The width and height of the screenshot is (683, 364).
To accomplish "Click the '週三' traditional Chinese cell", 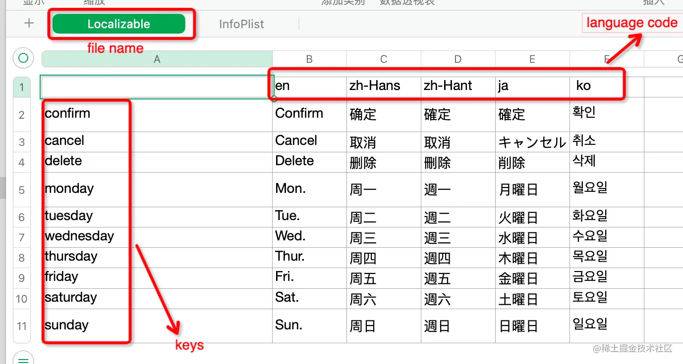I will click(x=458, y=237).
